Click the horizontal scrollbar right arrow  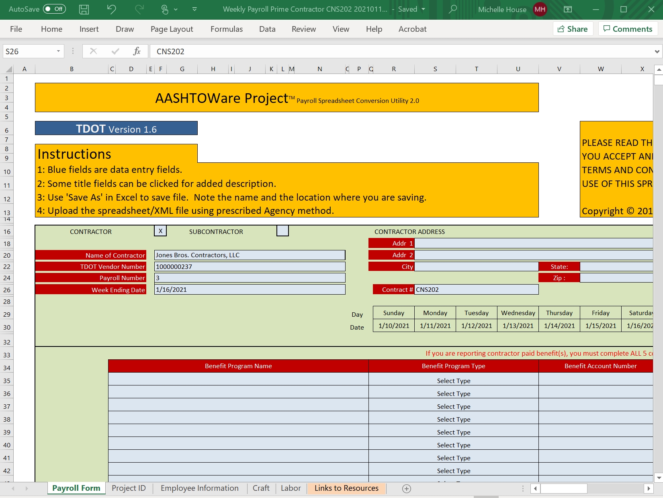click(x=648, y=488)
